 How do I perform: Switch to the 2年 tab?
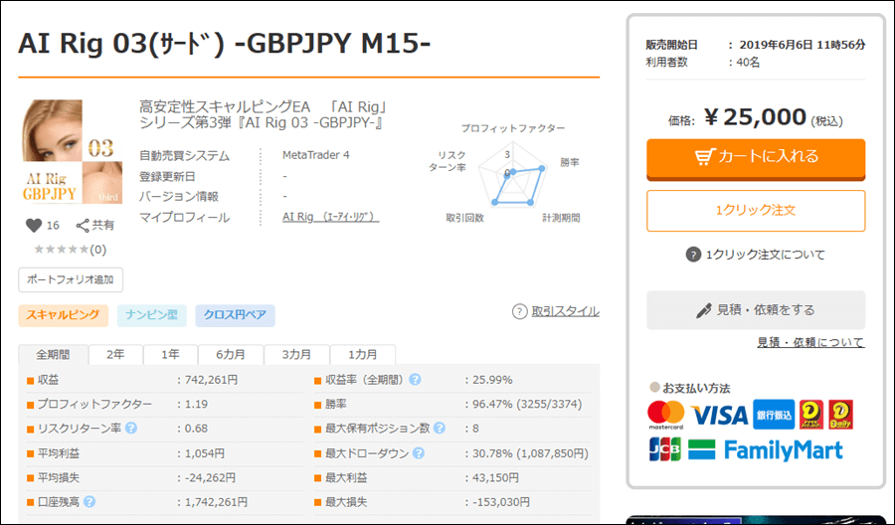pyautogui.click(x=115, y=355)
